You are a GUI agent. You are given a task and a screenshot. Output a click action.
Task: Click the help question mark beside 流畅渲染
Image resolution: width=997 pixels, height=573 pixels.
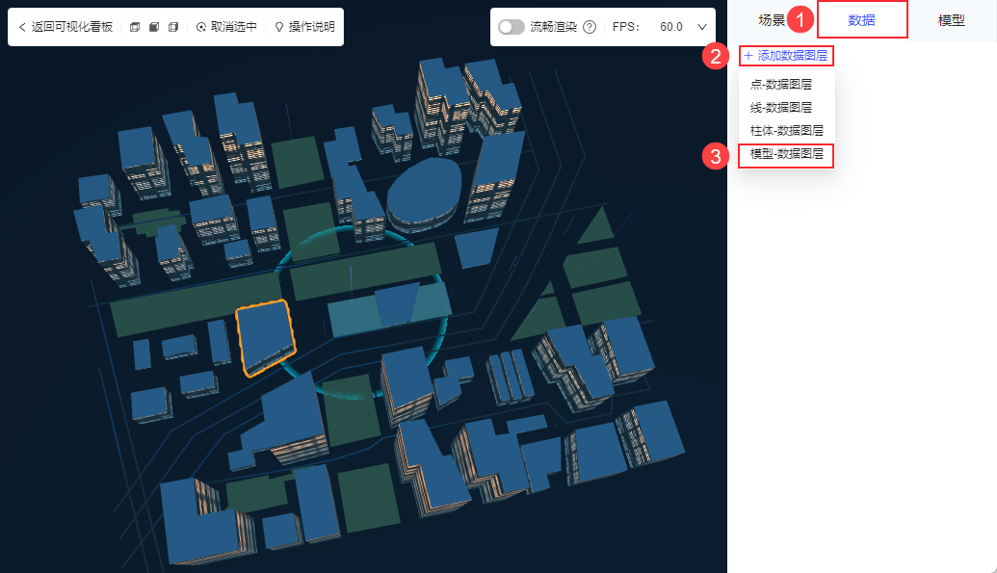coord(590,27)
